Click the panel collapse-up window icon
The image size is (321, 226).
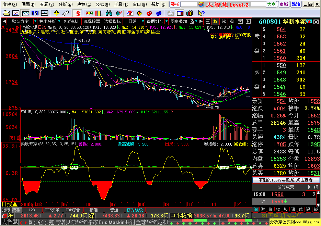point(240,21)
